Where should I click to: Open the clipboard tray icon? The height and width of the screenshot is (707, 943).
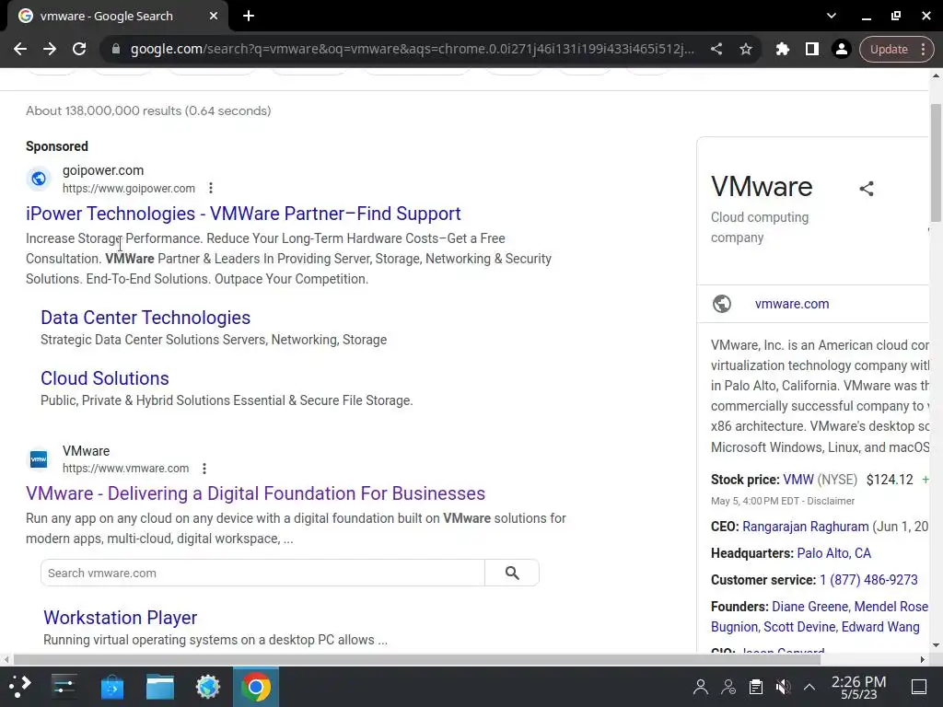click(x=756, y=687)
